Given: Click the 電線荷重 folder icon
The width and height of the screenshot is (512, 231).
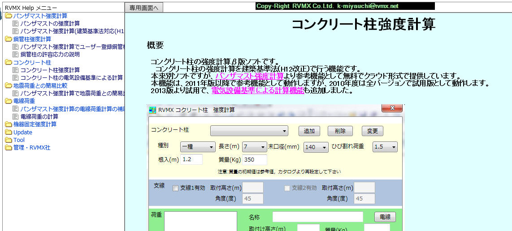Looking at the screenshot, I should point(9,101).
